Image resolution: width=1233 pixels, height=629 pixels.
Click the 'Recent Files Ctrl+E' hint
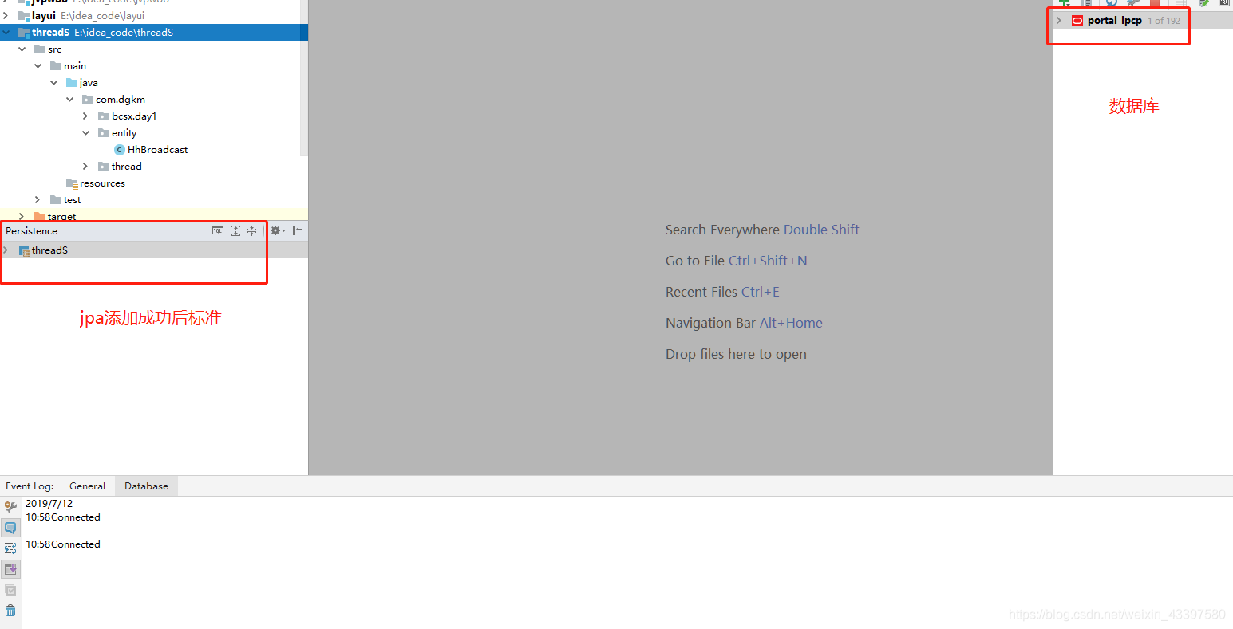click(x=722, y=292)
